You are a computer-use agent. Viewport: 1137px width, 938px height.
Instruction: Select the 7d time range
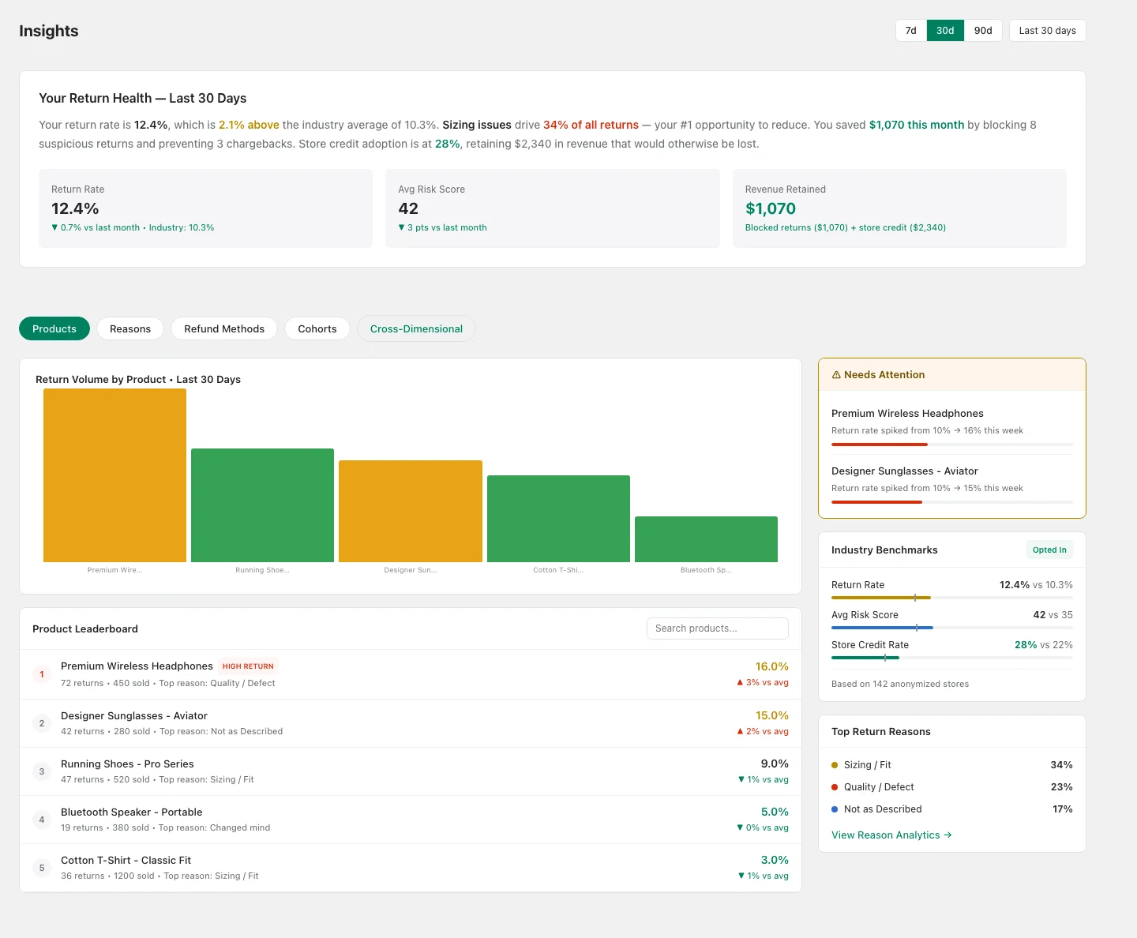pos(910,31)
